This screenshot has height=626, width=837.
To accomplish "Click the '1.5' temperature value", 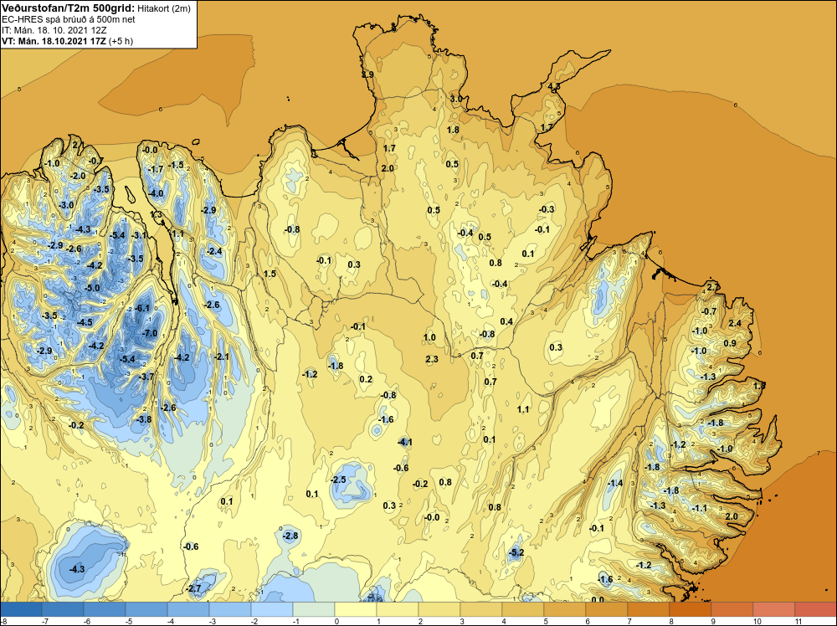I will coord(270,274).
